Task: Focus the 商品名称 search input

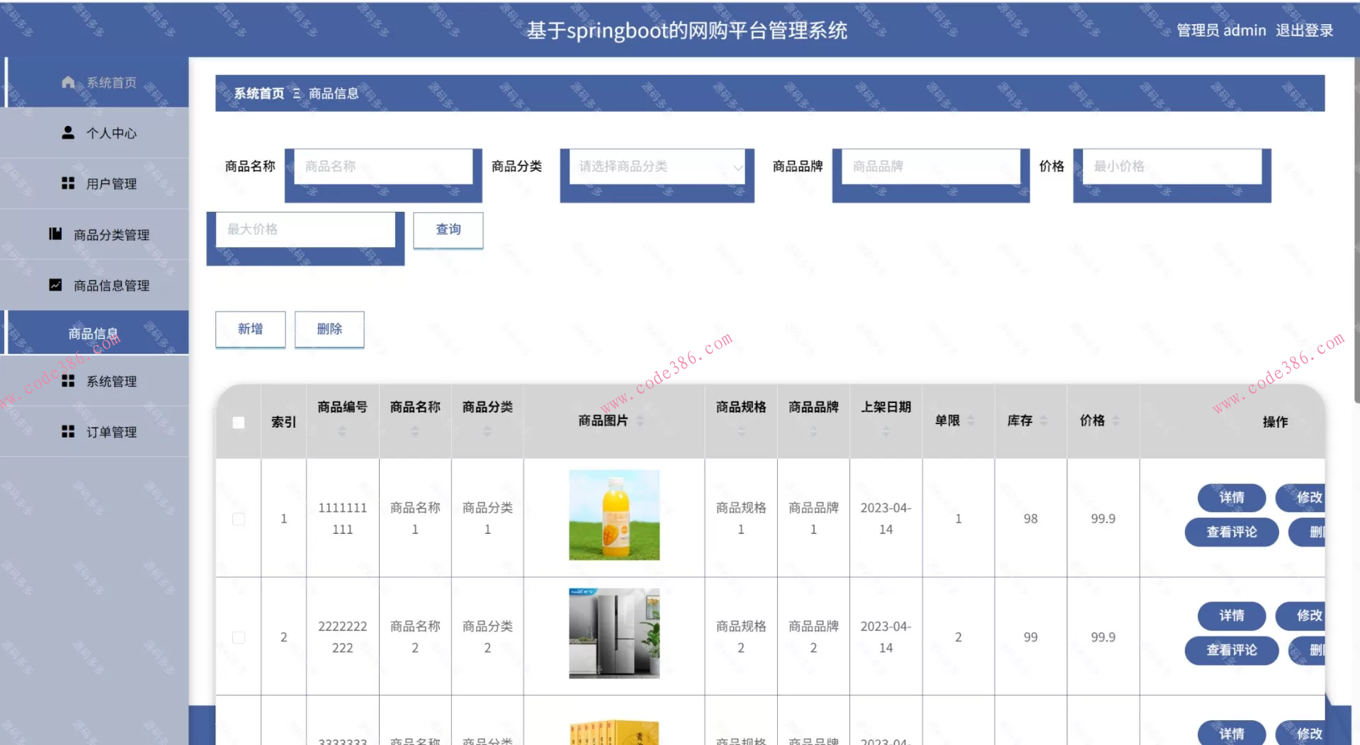Action: point(383,166)
